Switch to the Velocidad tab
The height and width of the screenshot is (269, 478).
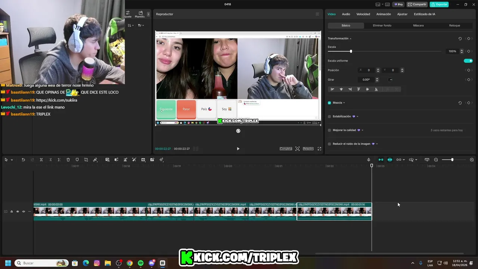(363, 14)
